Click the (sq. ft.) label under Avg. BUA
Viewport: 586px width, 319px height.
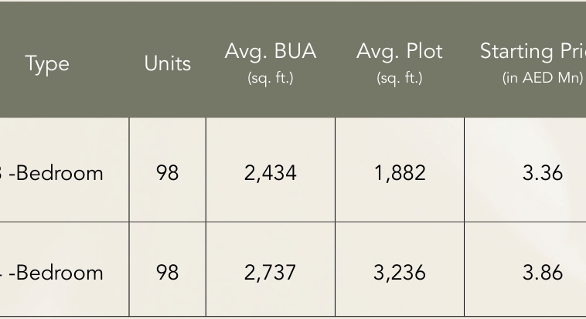pos(270,78)
